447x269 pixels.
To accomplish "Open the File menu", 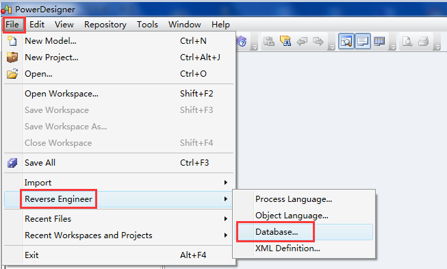I will tap(12, 25).
